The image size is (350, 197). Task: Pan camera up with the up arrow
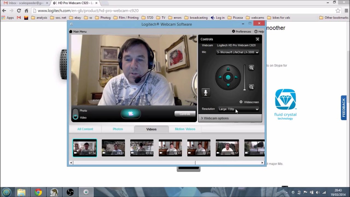point(228,69)
